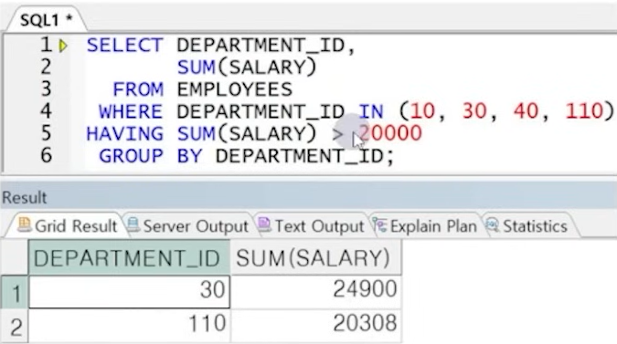Click the number 20000 on line 5
The height and width of the screenshot is (344, 617).
390,133
